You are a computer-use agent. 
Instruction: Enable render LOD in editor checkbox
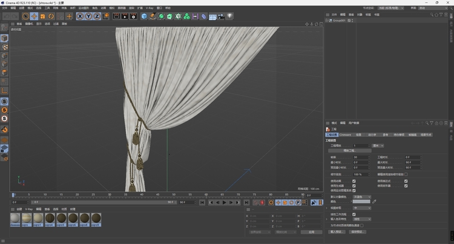click(406, 174)
